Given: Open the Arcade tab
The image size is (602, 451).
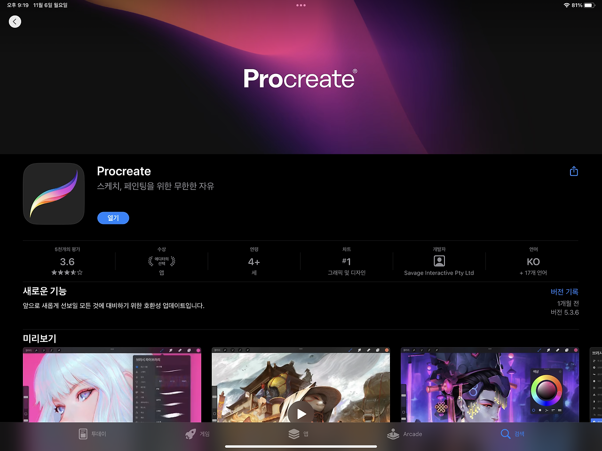Looking at the screenshot, I should point(404,434).
